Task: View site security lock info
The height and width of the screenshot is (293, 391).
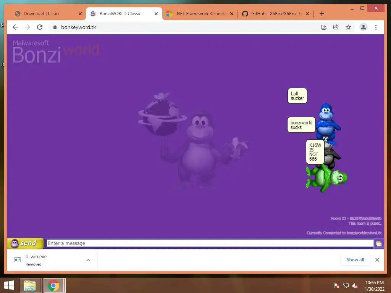Action: coord(55,27)
